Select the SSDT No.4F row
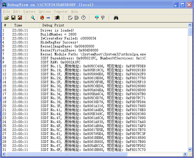194x158 pixels. click(95, 126)
